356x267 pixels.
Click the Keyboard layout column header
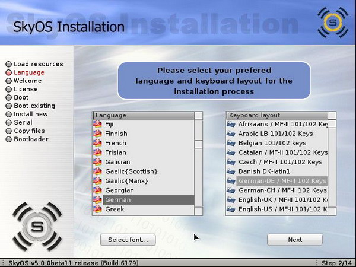coord(277,115)
